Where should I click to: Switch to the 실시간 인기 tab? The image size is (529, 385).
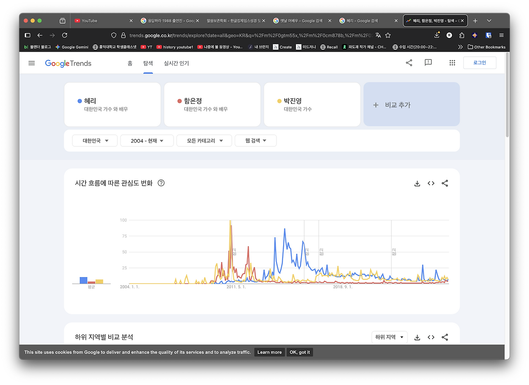176,63
